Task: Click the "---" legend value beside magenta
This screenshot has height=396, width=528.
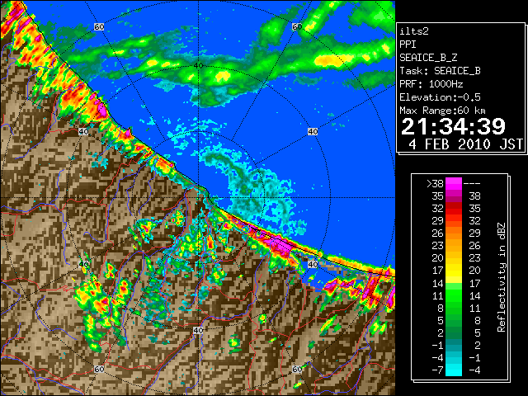Action: (x=472, y=184)
